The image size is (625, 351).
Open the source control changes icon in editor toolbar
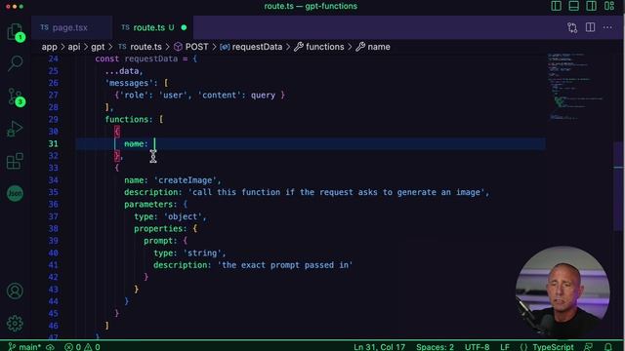point(572,27)
